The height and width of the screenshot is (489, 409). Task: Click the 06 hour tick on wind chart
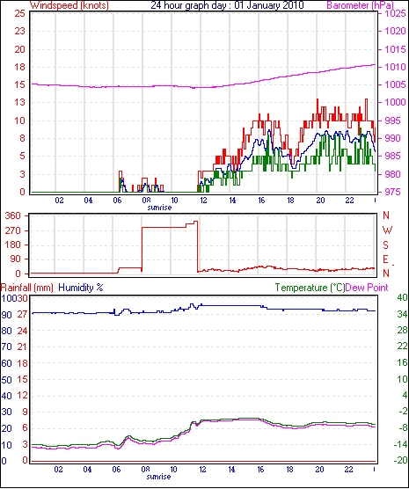click(117, 201)
